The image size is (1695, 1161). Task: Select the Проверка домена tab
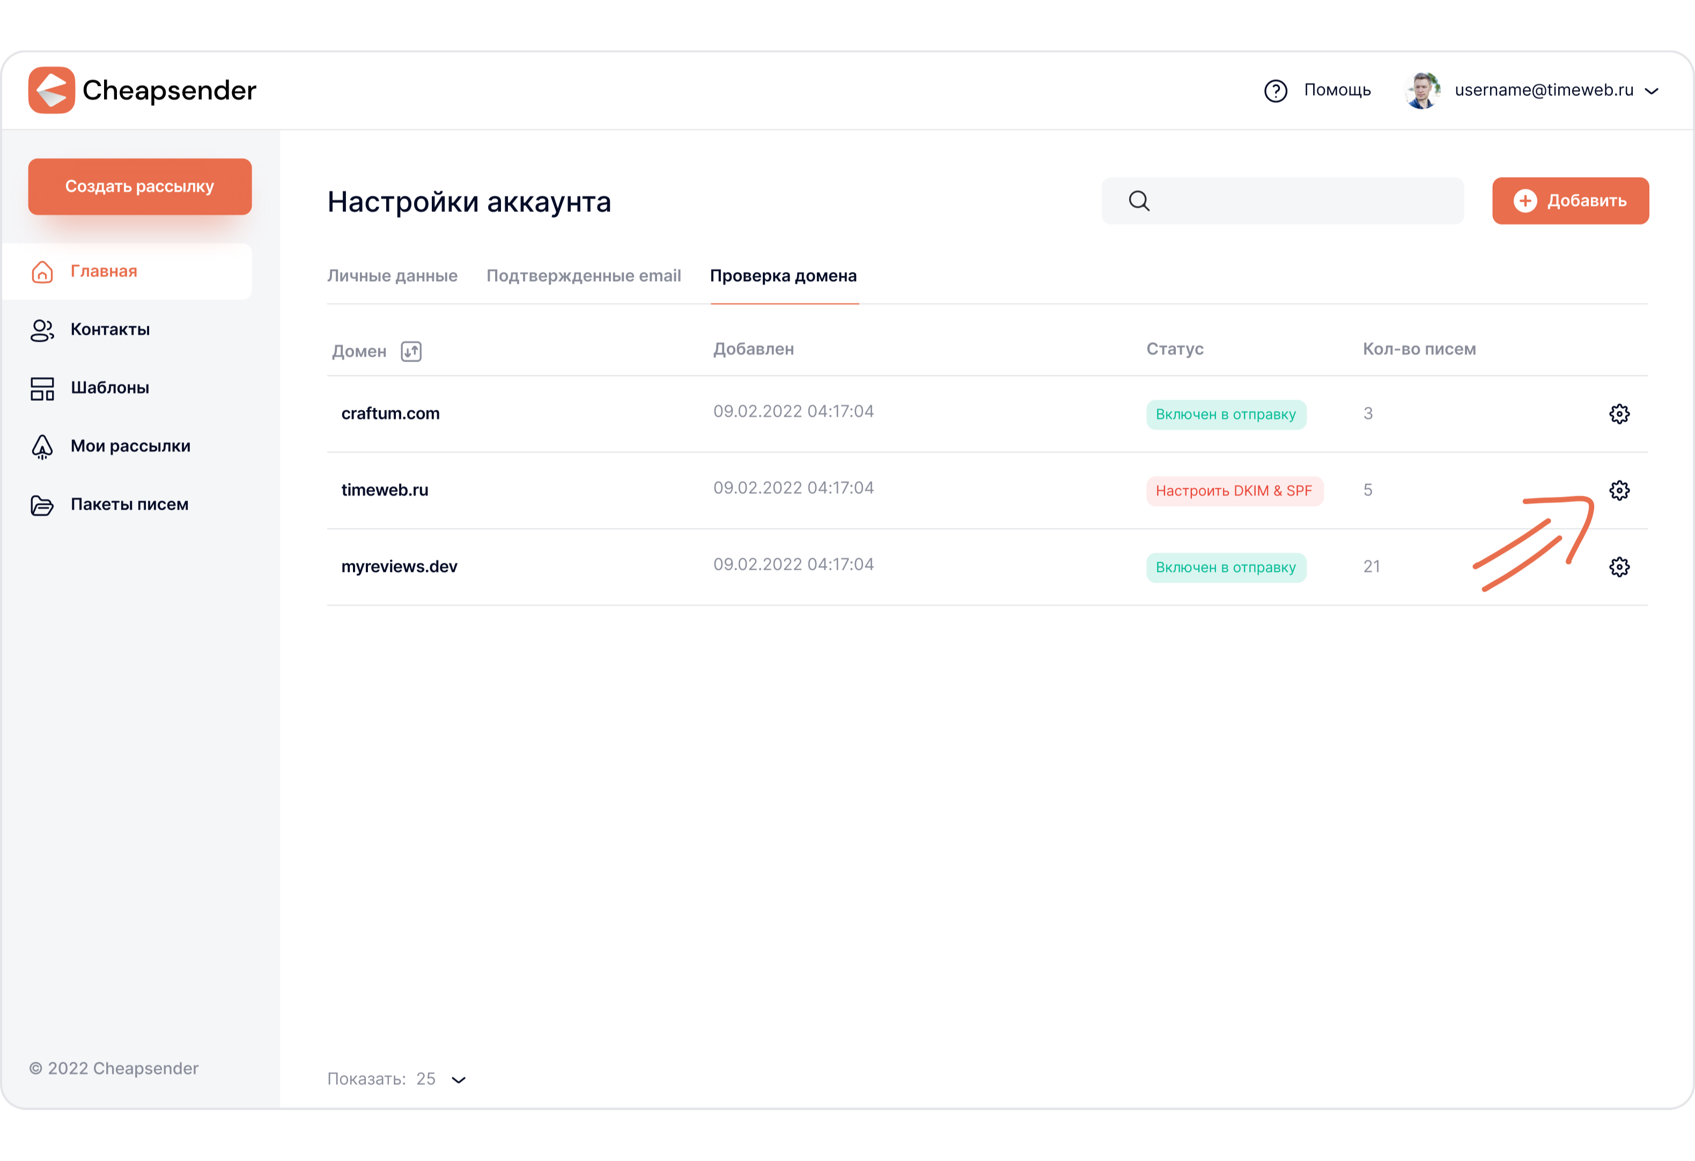[x=783, y=276]
